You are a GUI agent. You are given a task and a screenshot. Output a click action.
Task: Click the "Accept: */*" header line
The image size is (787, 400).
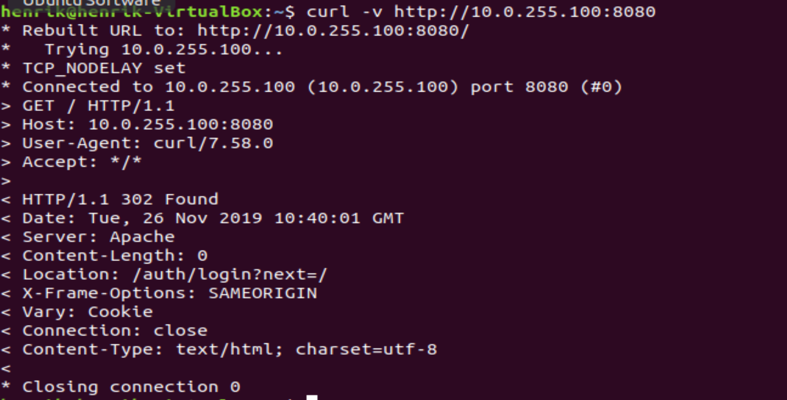coord(82,162)
